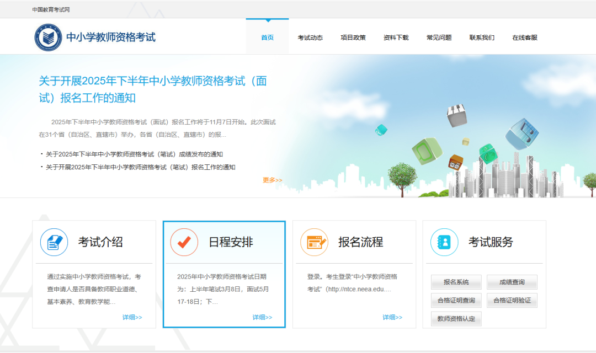This screenshot has height=353, width=596.
Task: Switch to the 考试动态 tab
Action: click(x=310, y=38)
